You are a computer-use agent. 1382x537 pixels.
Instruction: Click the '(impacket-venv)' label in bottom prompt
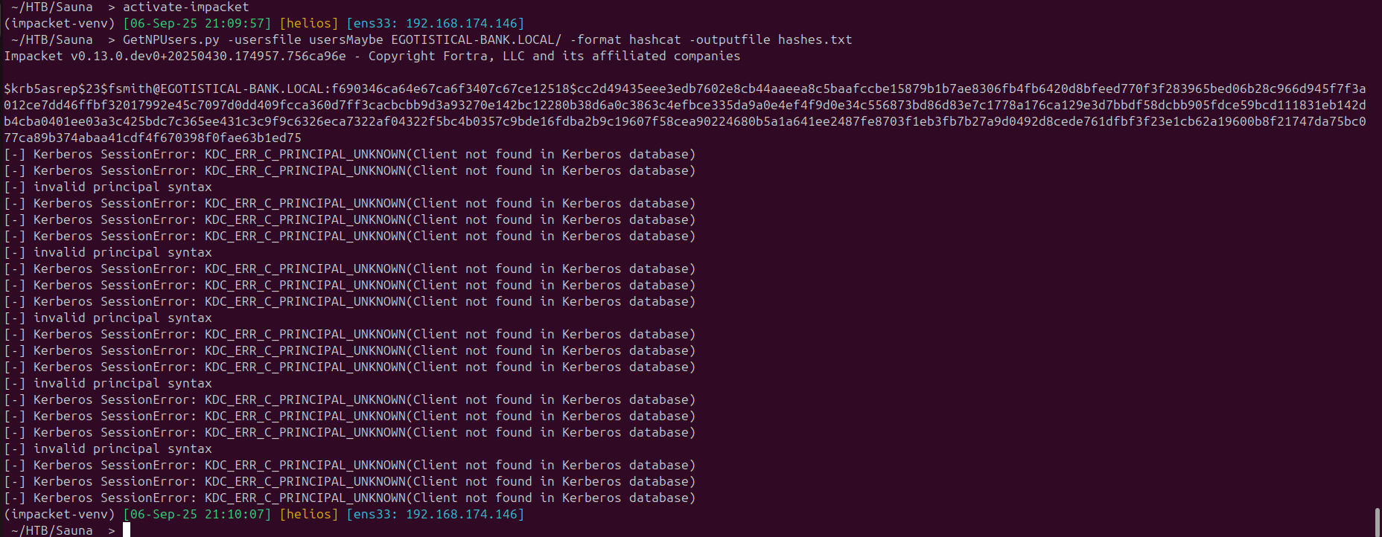60,514
